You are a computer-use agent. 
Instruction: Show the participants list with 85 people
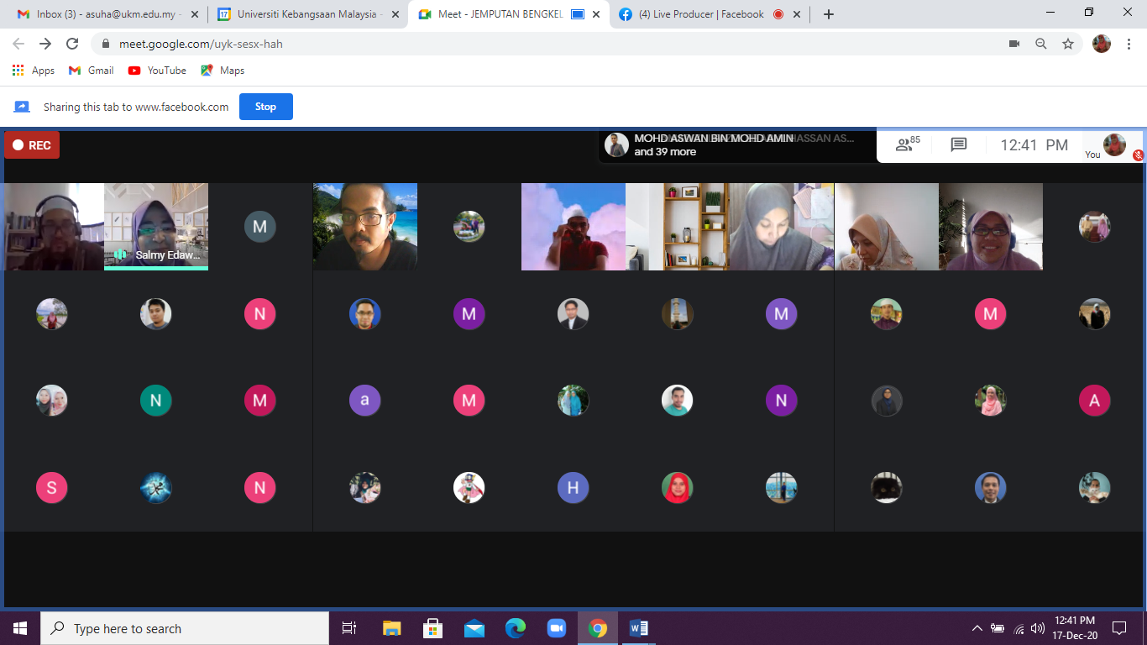pyautogui.click(x=907, y=144)
